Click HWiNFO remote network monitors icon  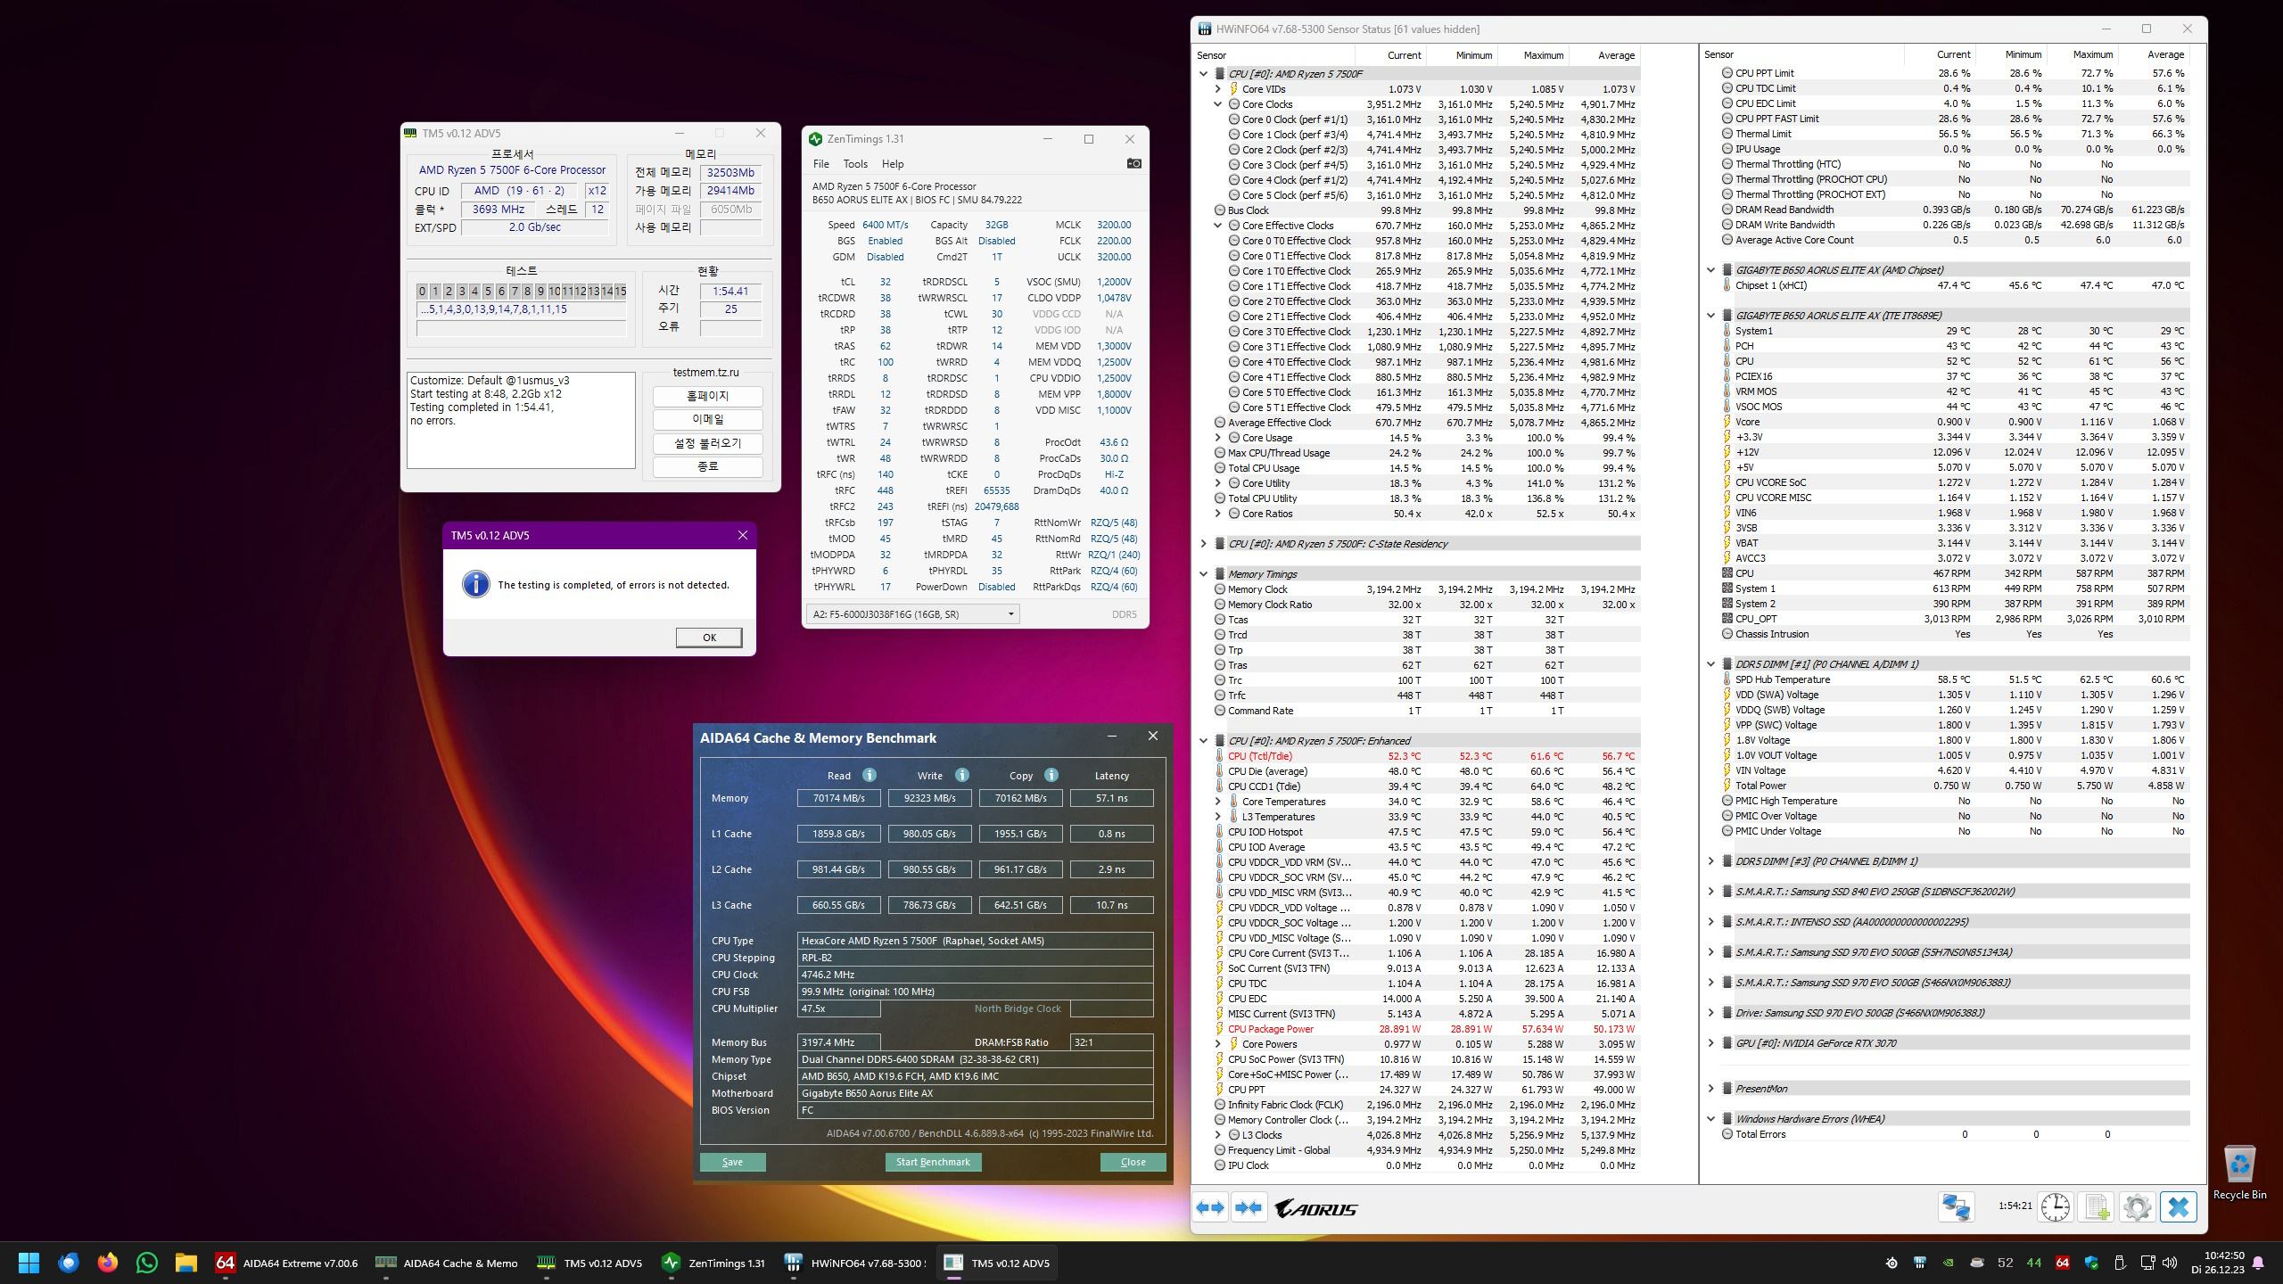1956,1207
